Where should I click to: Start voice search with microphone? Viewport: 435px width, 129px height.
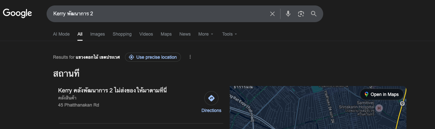tap(288, 14)
